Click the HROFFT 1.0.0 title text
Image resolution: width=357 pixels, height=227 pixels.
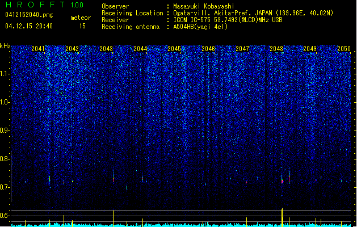pyautogui.click(x=44, y=5)
